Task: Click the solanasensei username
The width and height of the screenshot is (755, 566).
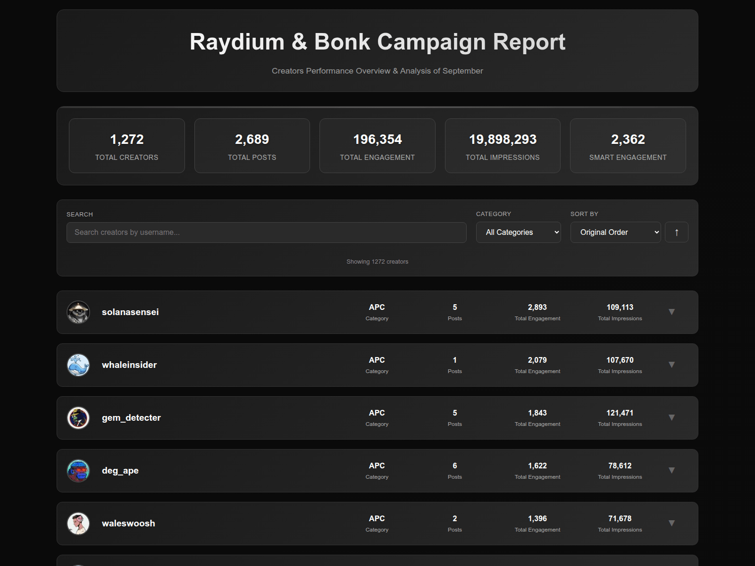Action: click(x=130, y=312)
